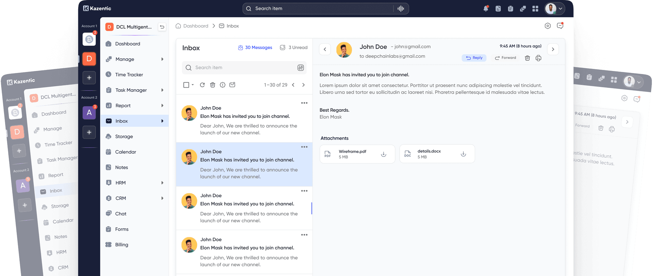Filter by 3 Unread

pos(294,48)
